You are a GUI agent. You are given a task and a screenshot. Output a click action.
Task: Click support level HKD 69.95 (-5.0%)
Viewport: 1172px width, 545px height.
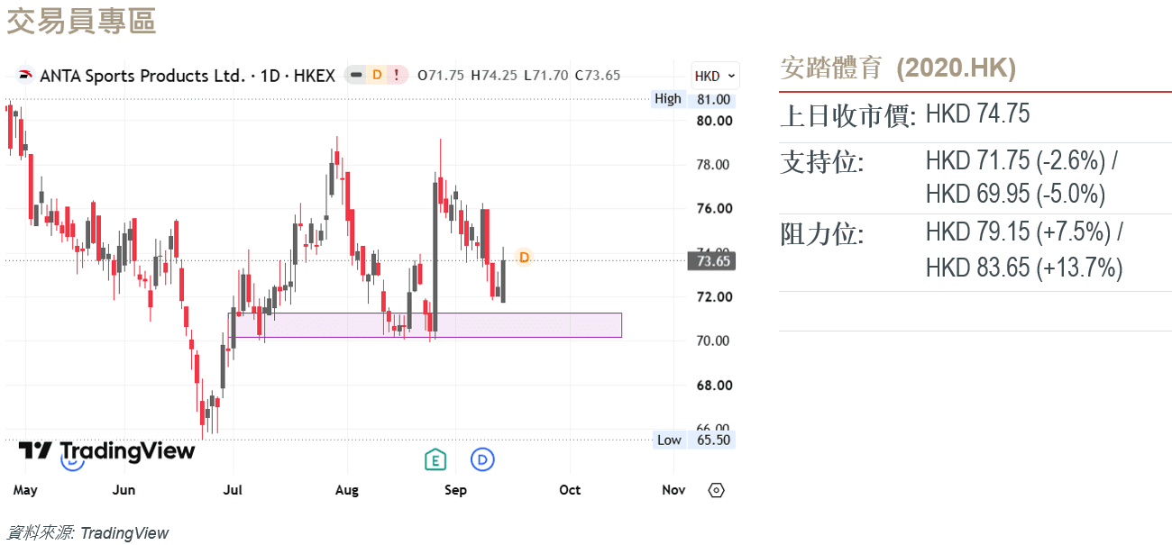click(x=1016, y=194)
